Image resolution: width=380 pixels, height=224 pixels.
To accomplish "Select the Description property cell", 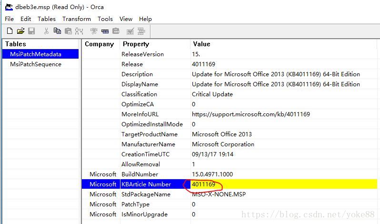I will [x=137, y=74].
